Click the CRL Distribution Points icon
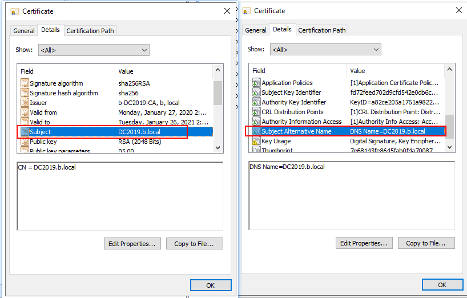Image resolution: width=467 pixels, height=298 pixels. [x=256, y=112]
